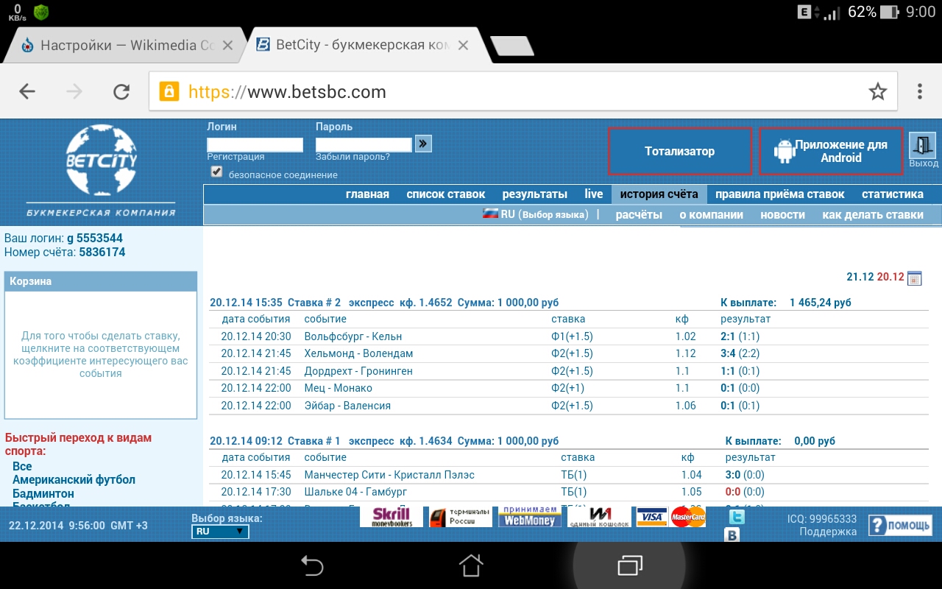The image size is (942, 589).
Task: Tap the browser back arrow
Action: coord(27,91)
